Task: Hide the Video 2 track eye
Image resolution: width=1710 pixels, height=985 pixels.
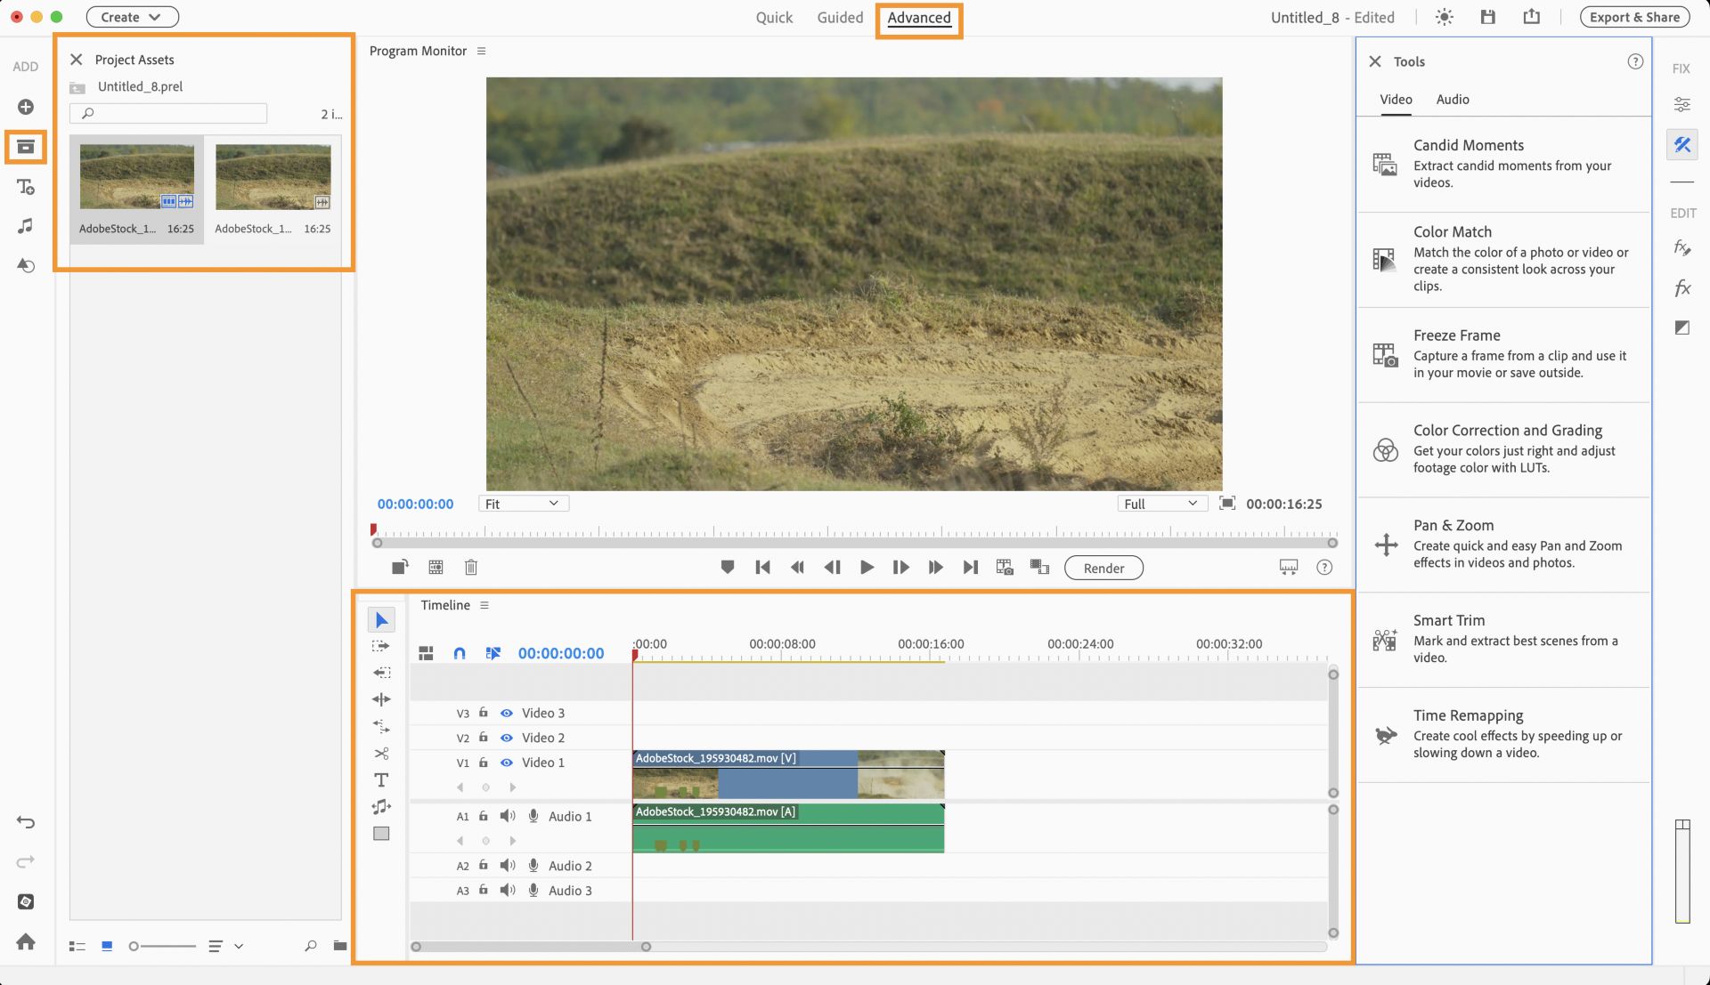Action: [x=506, y=738]
